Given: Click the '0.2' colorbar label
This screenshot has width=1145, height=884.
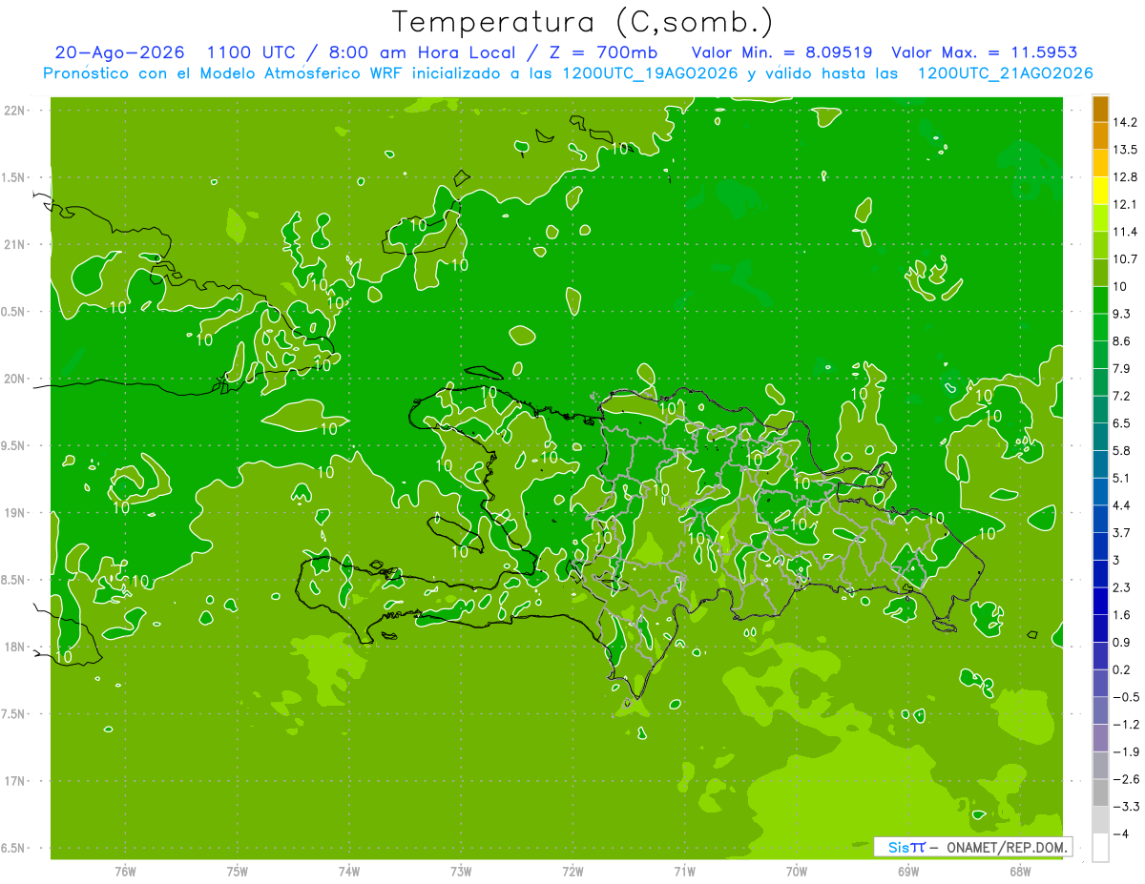Looking at the screenshot, I should pyautogui.click(x=1121, y=669).
